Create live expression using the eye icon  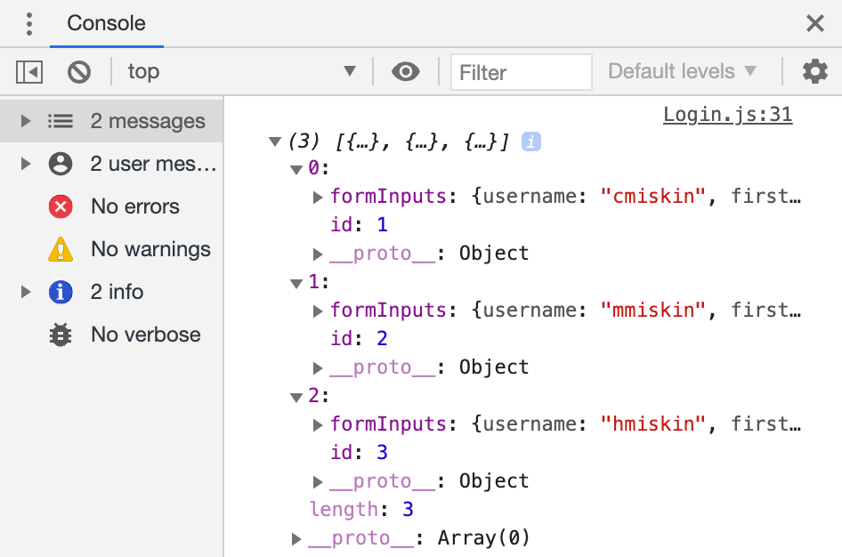point(406,71)
